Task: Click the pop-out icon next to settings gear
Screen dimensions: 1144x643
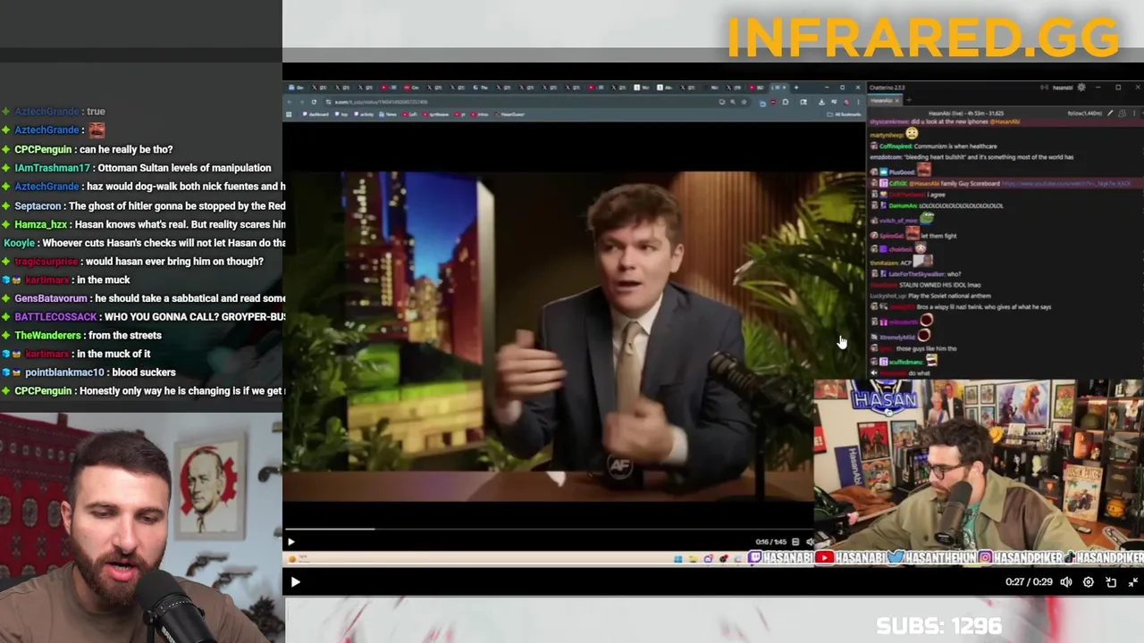Action: (1111, 582)
